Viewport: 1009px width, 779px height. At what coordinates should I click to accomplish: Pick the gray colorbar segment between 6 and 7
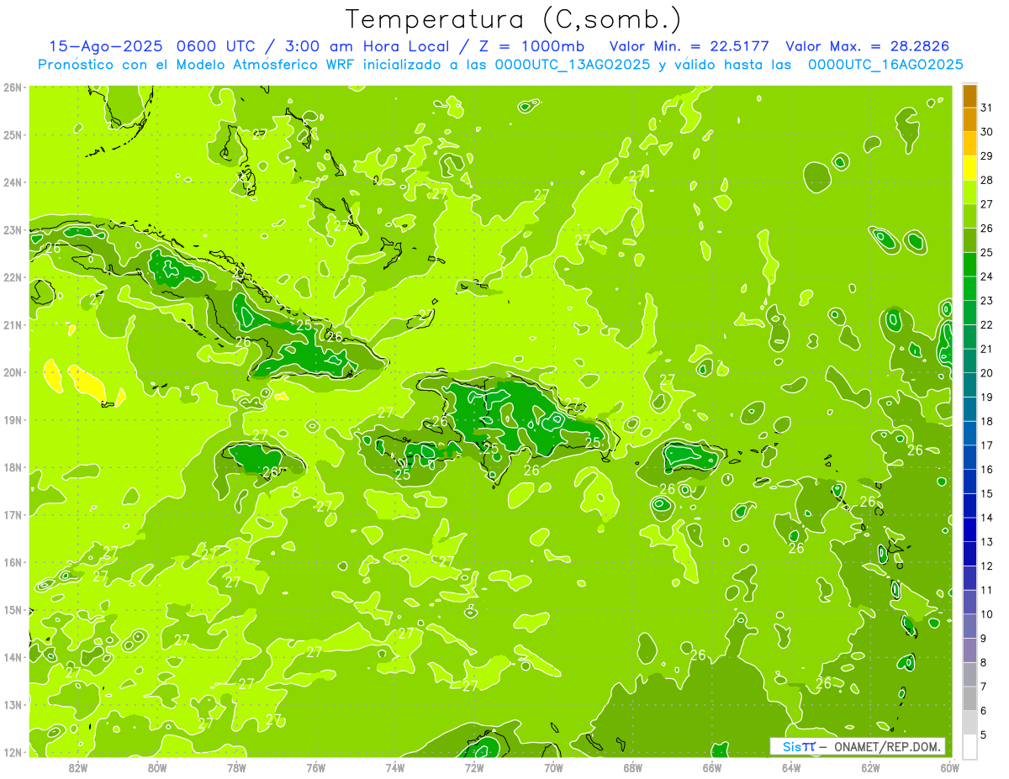[970, 698]
